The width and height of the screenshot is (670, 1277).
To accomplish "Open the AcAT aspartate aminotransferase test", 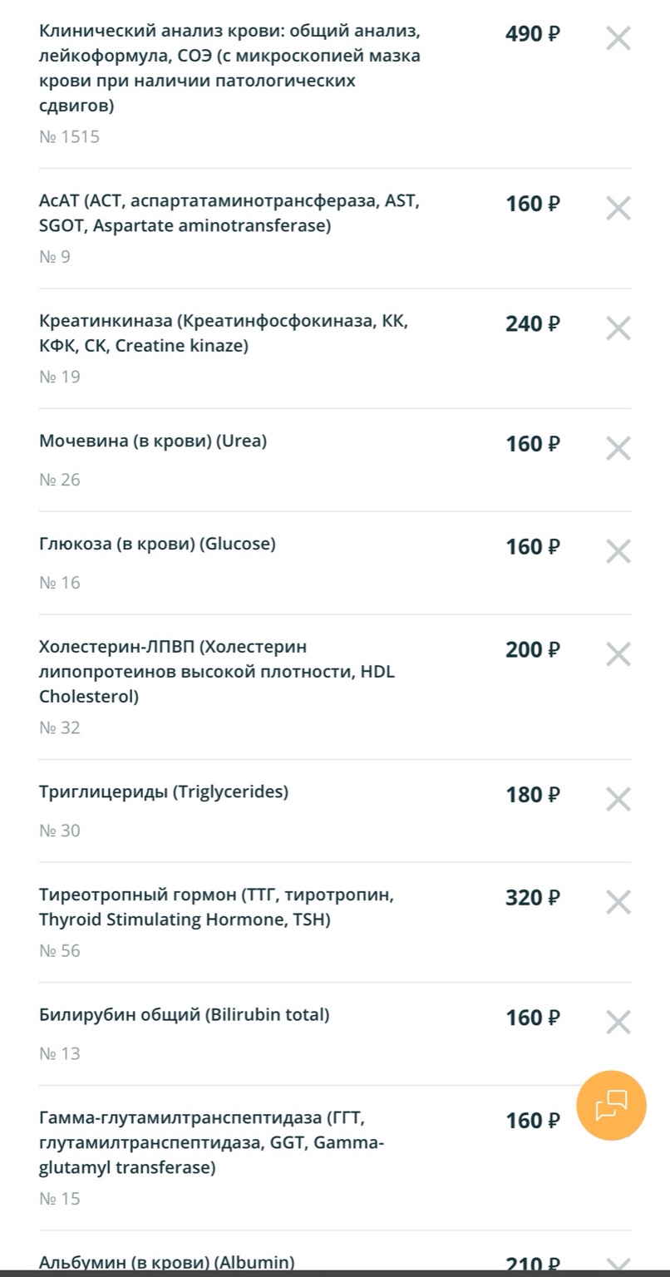I will 229,214.
